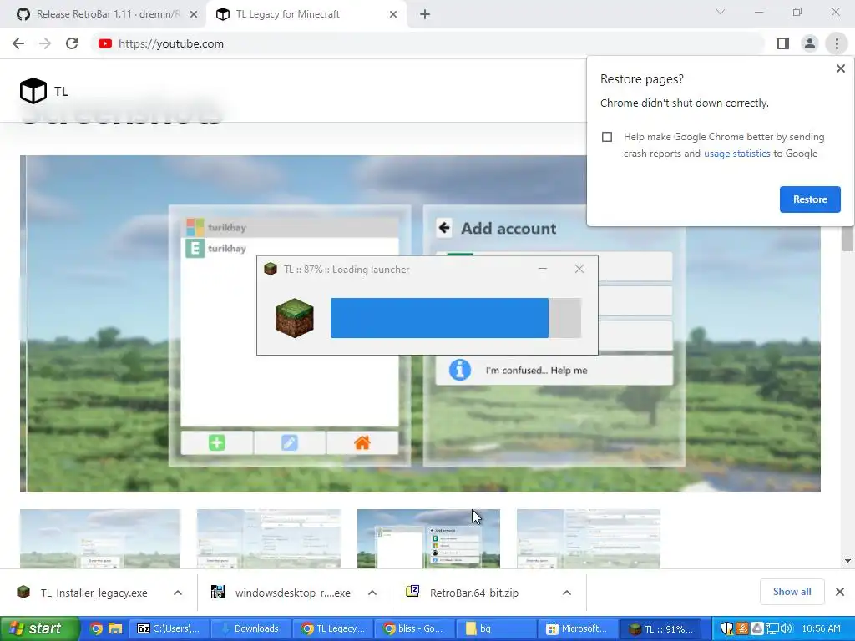Screen dimensions: 855x641
Task: Click the scrollbar down arrow
Action: click(847, 560)
